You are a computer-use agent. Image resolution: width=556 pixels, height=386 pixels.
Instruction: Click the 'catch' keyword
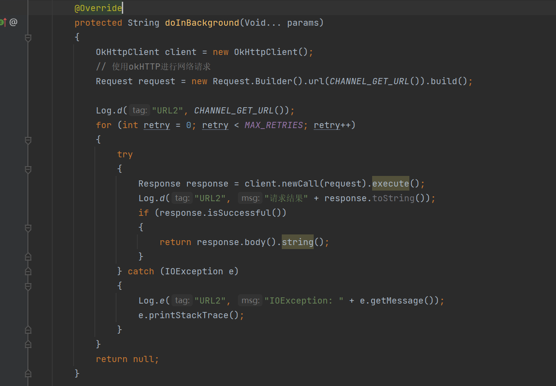tap(141, 271)
